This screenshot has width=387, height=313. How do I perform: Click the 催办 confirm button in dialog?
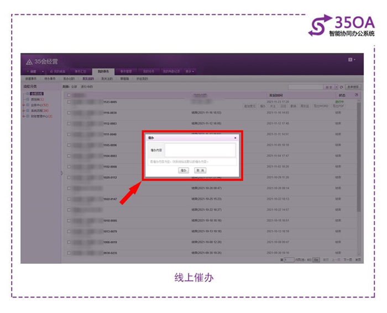[184, 170]
